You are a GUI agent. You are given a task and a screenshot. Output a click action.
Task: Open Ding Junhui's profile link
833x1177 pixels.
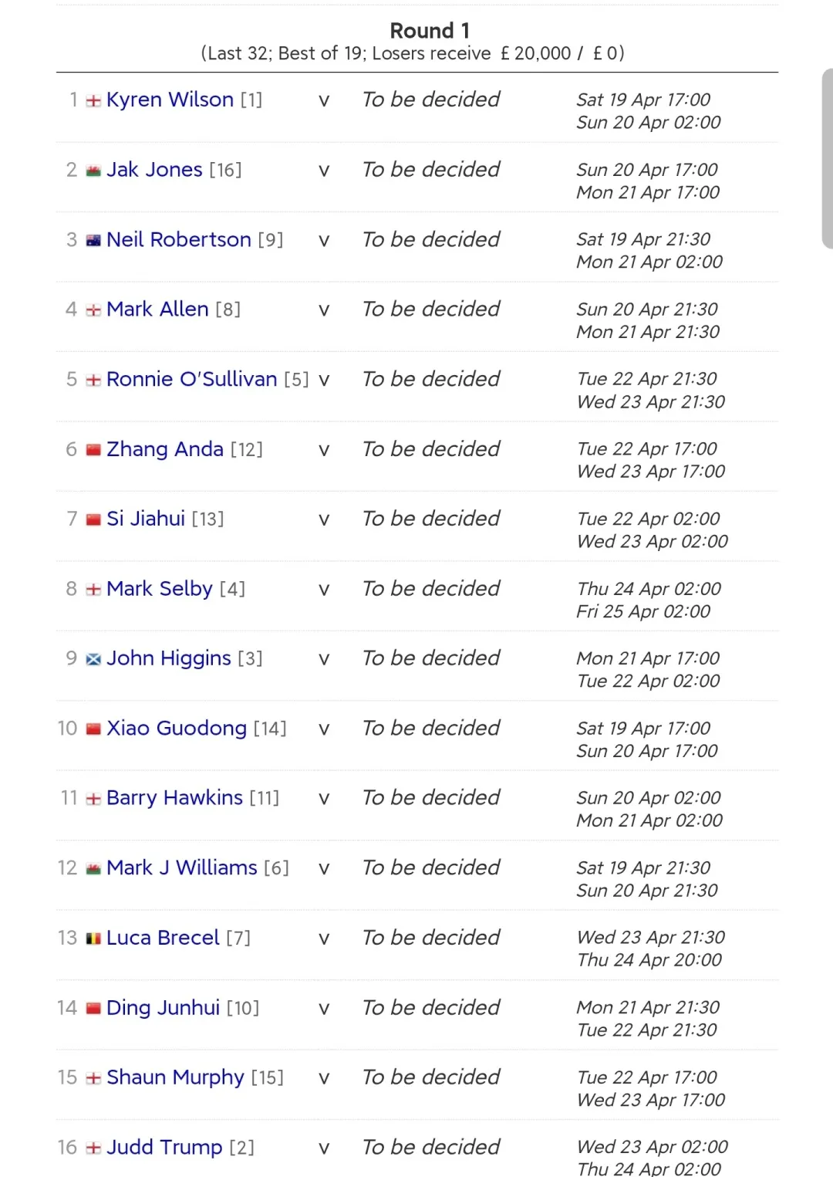pyautogui.click(x=163, y=1009)
